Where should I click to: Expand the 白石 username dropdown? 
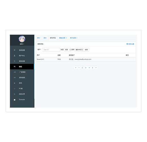pos(22,44)
